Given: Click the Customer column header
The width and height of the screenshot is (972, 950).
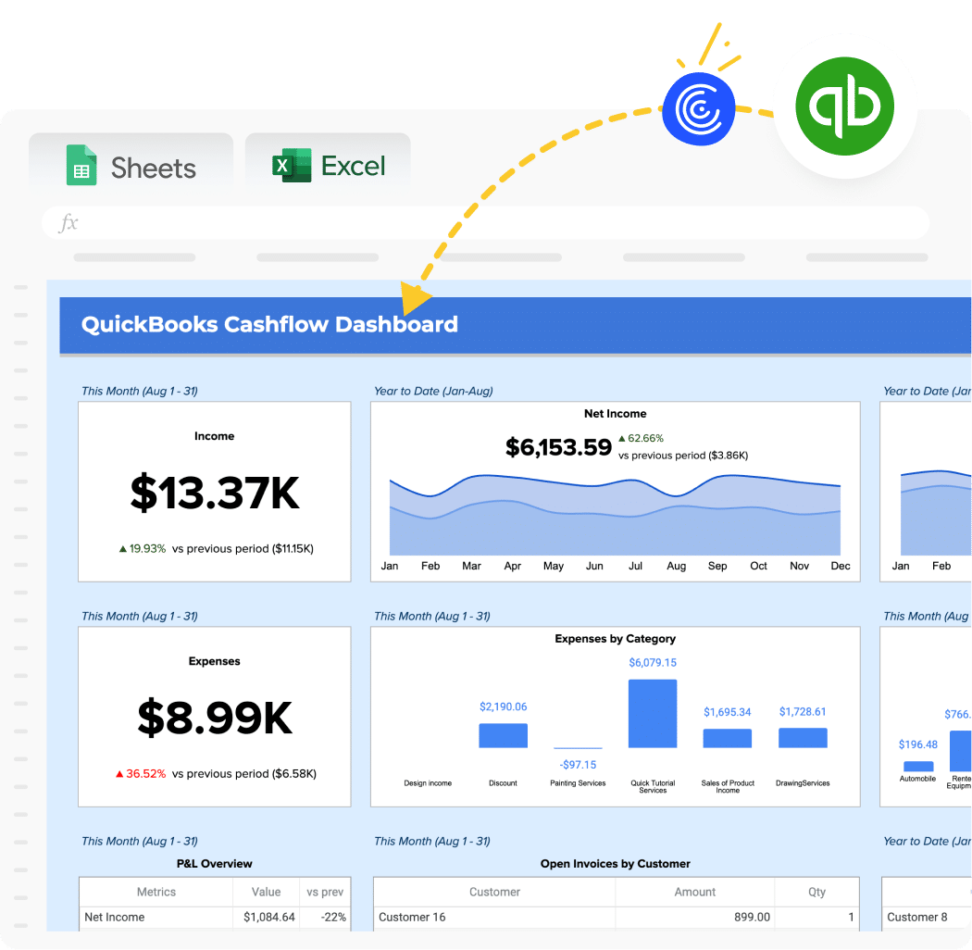Looking at the screenshot, I should [x=494, y=892].
